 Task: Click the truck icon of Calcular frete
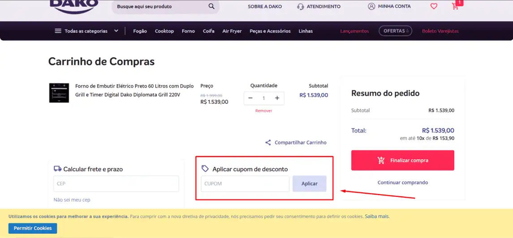58,169
